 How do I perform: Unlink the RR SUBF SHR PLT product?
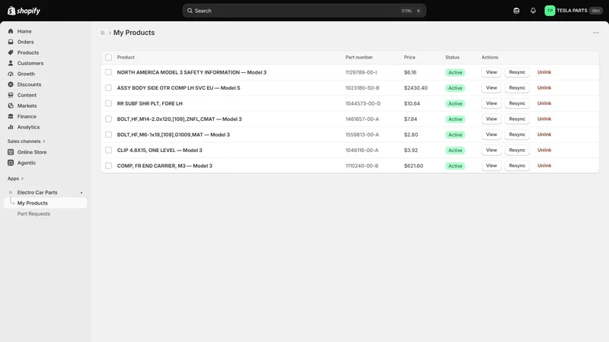[544, 103]
